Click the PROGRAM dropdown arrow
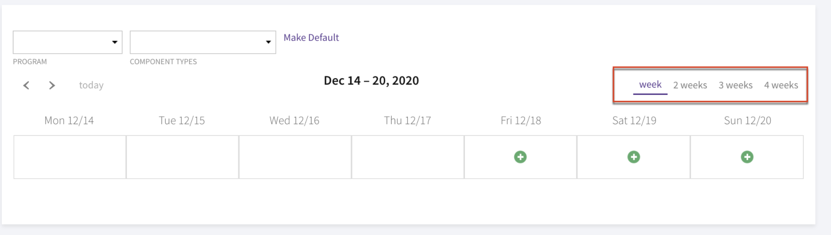Image resolution: width=831 pixels, height=235 pixels. pyautogui.click(x=115, y=42)
